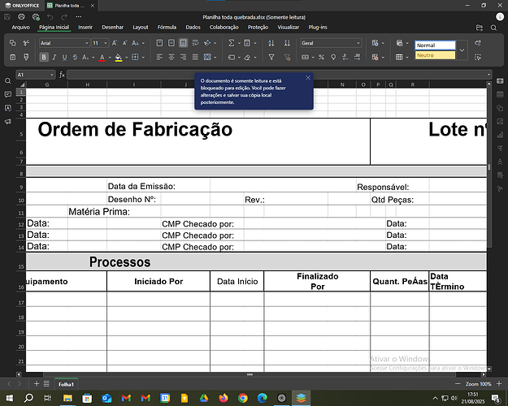The height and width of the screenshot is (406, 508).
Task: Toggle bold formatting in the toolbar
Action: click(x=44, y=58)
